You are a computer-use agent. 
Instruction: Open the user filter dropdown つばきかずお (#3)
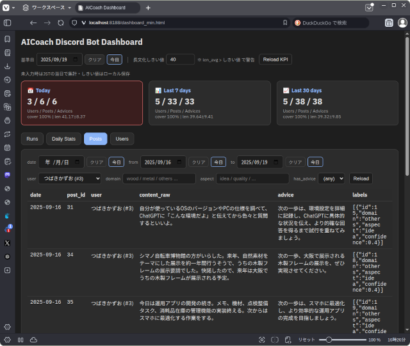70,179
